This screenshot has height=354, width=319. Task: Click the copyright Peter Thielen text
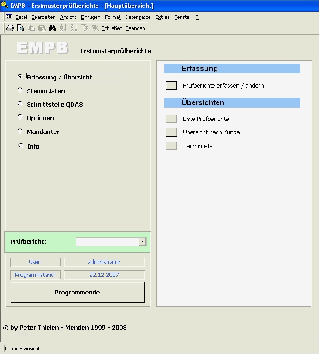[x=65, y=328]
